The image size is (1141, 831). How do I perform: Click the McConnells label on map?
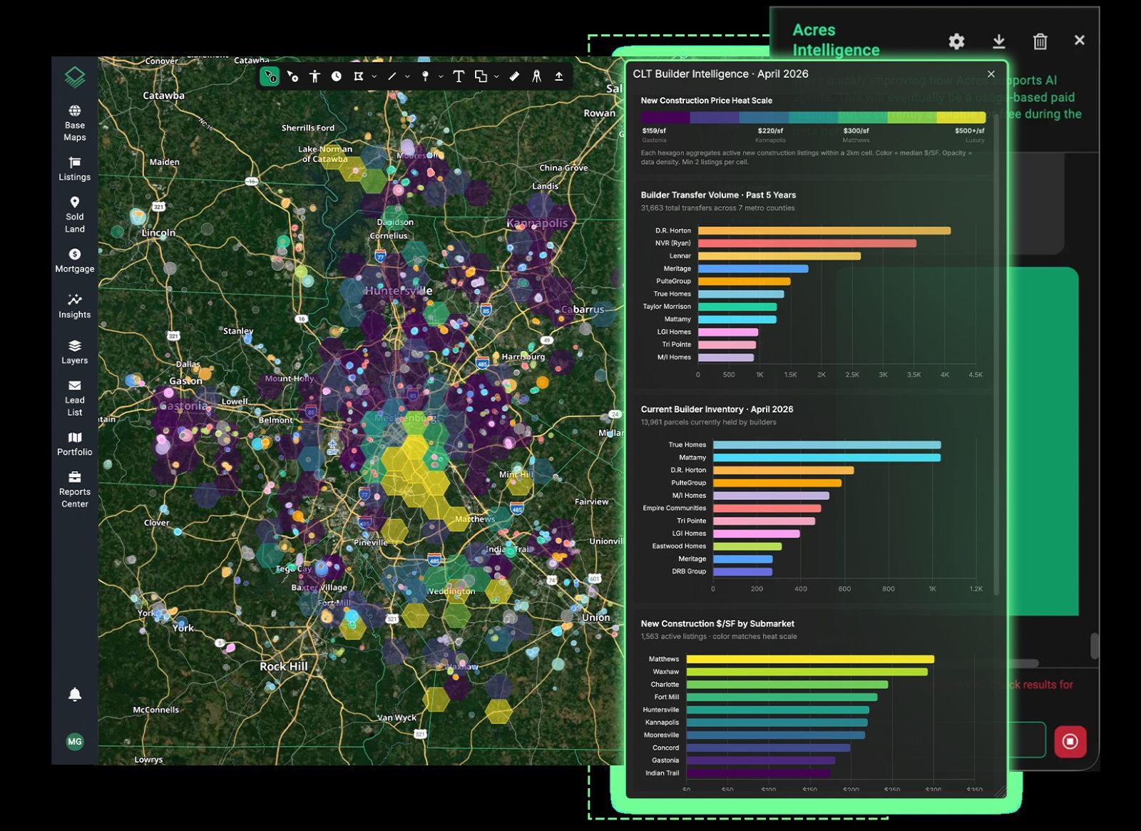156,710
